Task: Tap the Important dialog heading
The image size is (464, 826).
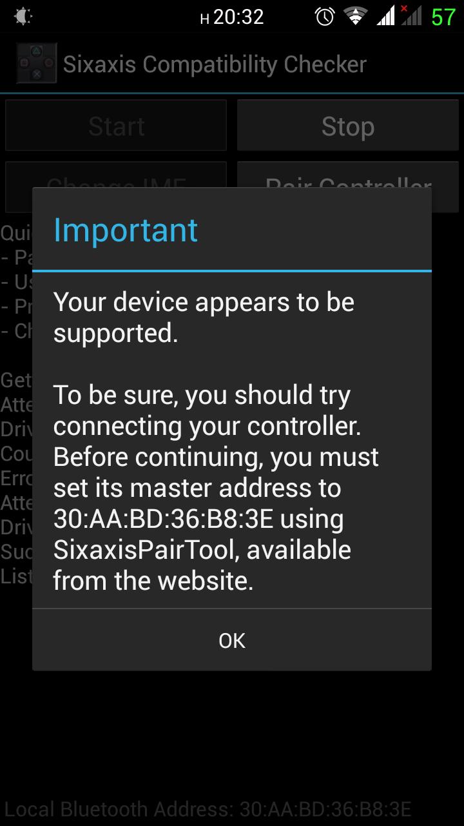Action: pyautogui.click(x=126, y=230)
